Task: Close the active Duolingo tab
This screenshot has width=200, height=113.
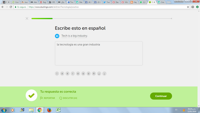Action: point(154,2)
